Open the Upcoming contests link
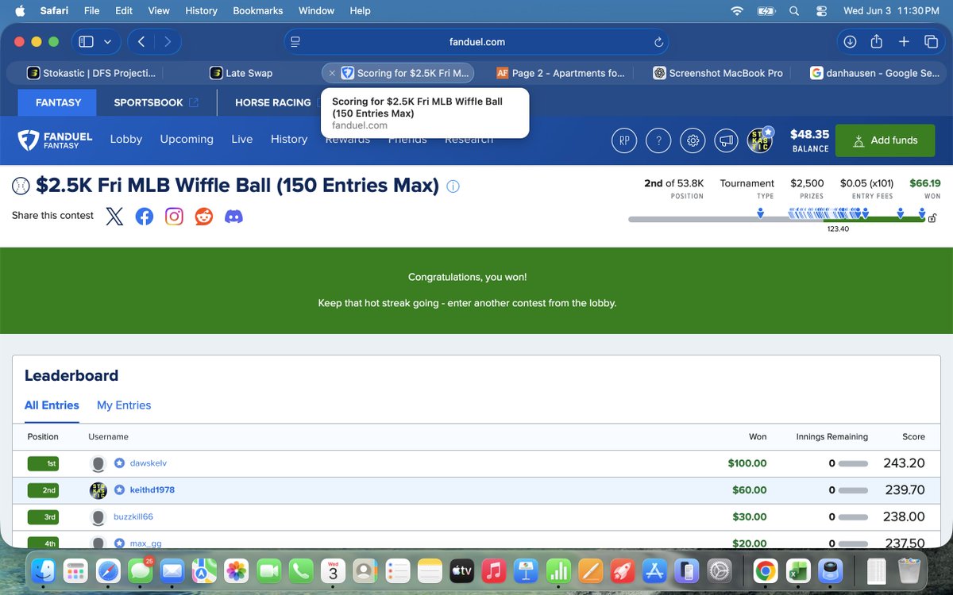The height and width of the screenshot is (595, 953). click(187, 139)
